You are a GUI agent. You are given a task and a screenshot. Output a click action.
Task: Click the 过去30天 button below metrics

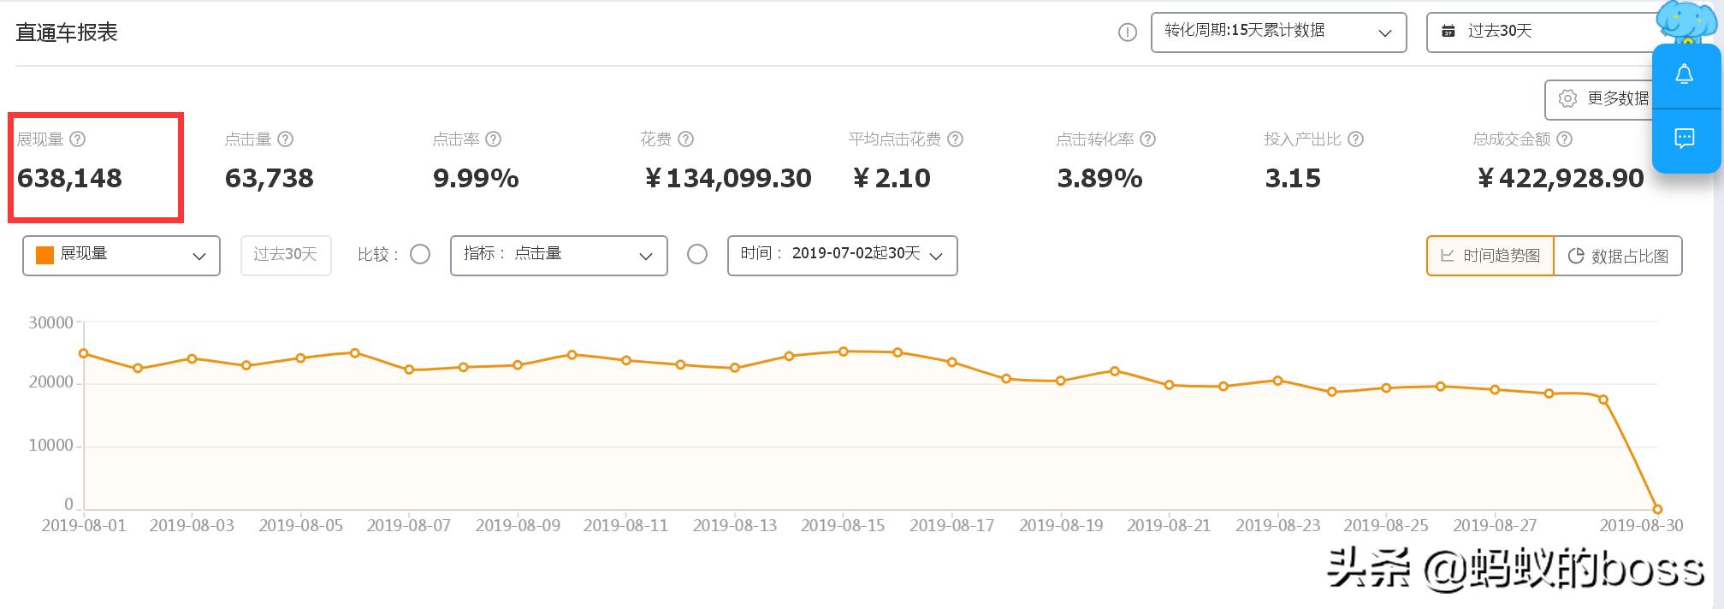click(x=286, y=256)
